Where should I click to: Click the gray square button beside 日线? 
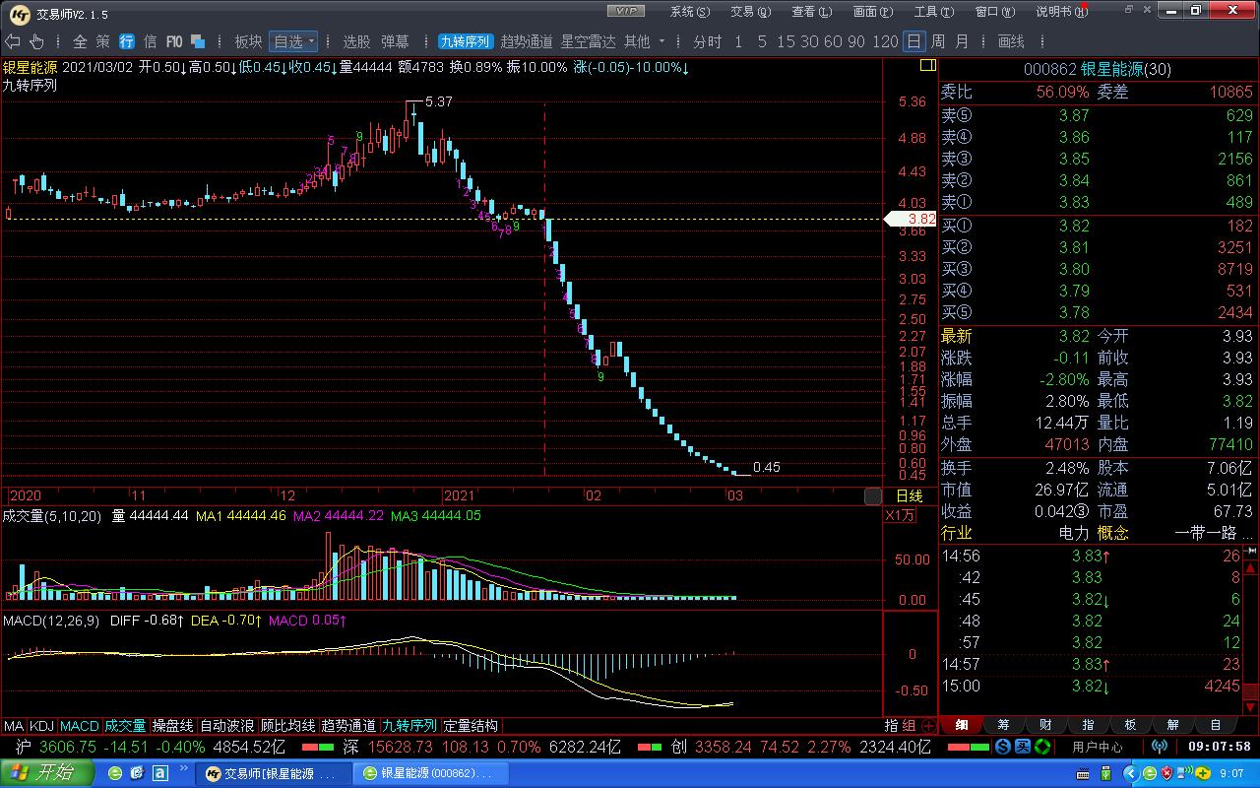point(873,496)
